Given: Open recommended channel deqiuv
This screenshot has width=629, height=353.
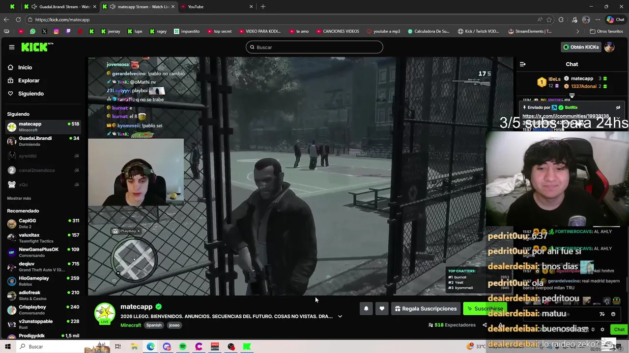Looking at the screenshot, I should [43, 266].
